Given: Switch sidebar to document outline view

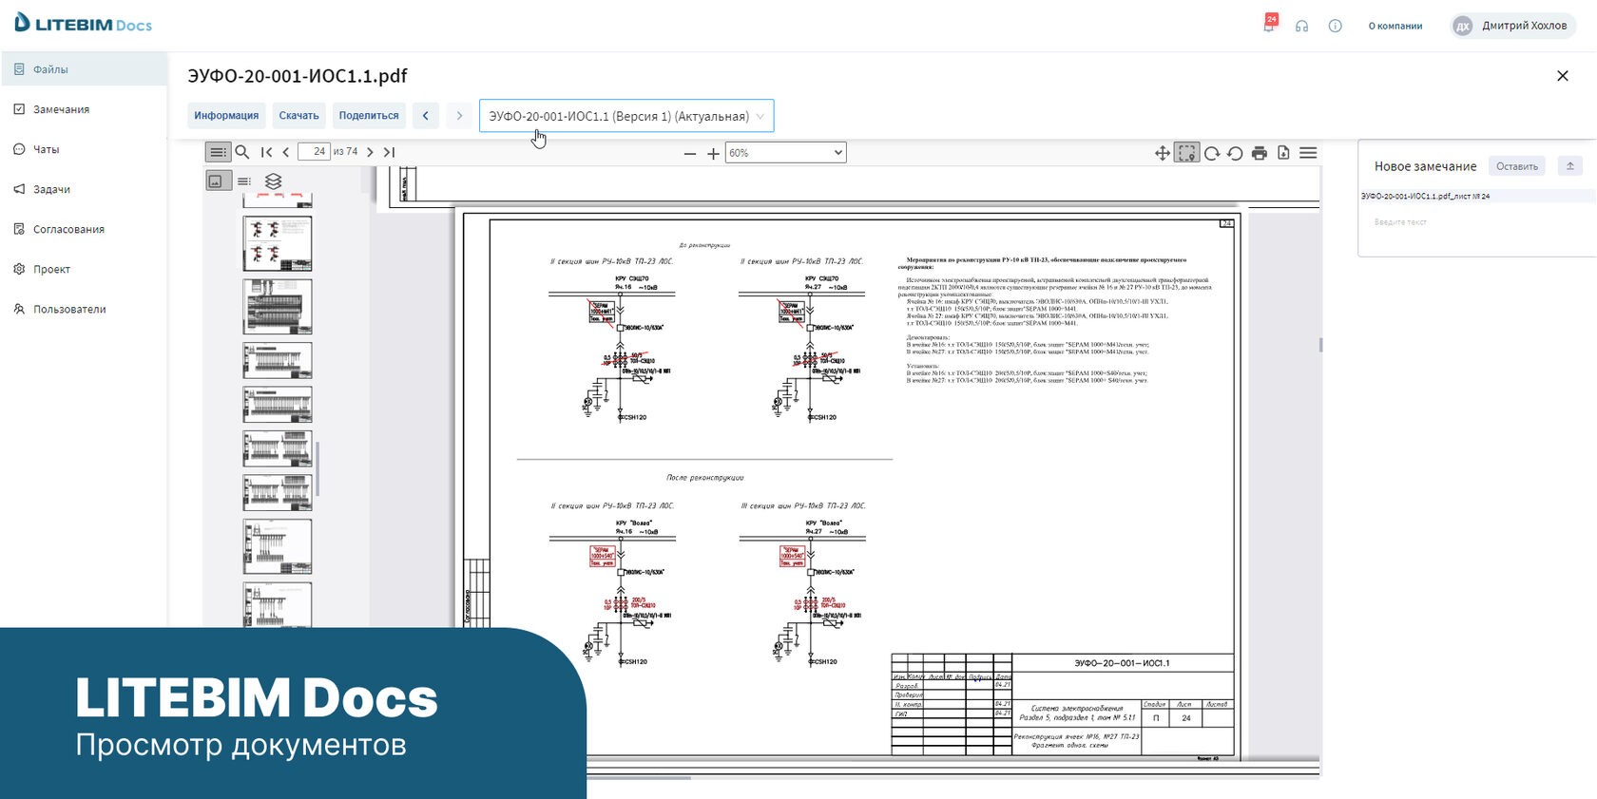Looking at the screenshot, I should pyautogui.click(x=244, y=181).
